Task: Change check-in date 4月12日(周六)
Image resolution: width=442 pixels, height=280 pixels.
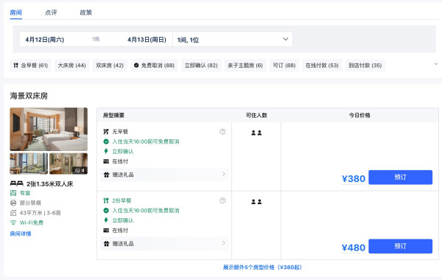Action: point(45,40)
